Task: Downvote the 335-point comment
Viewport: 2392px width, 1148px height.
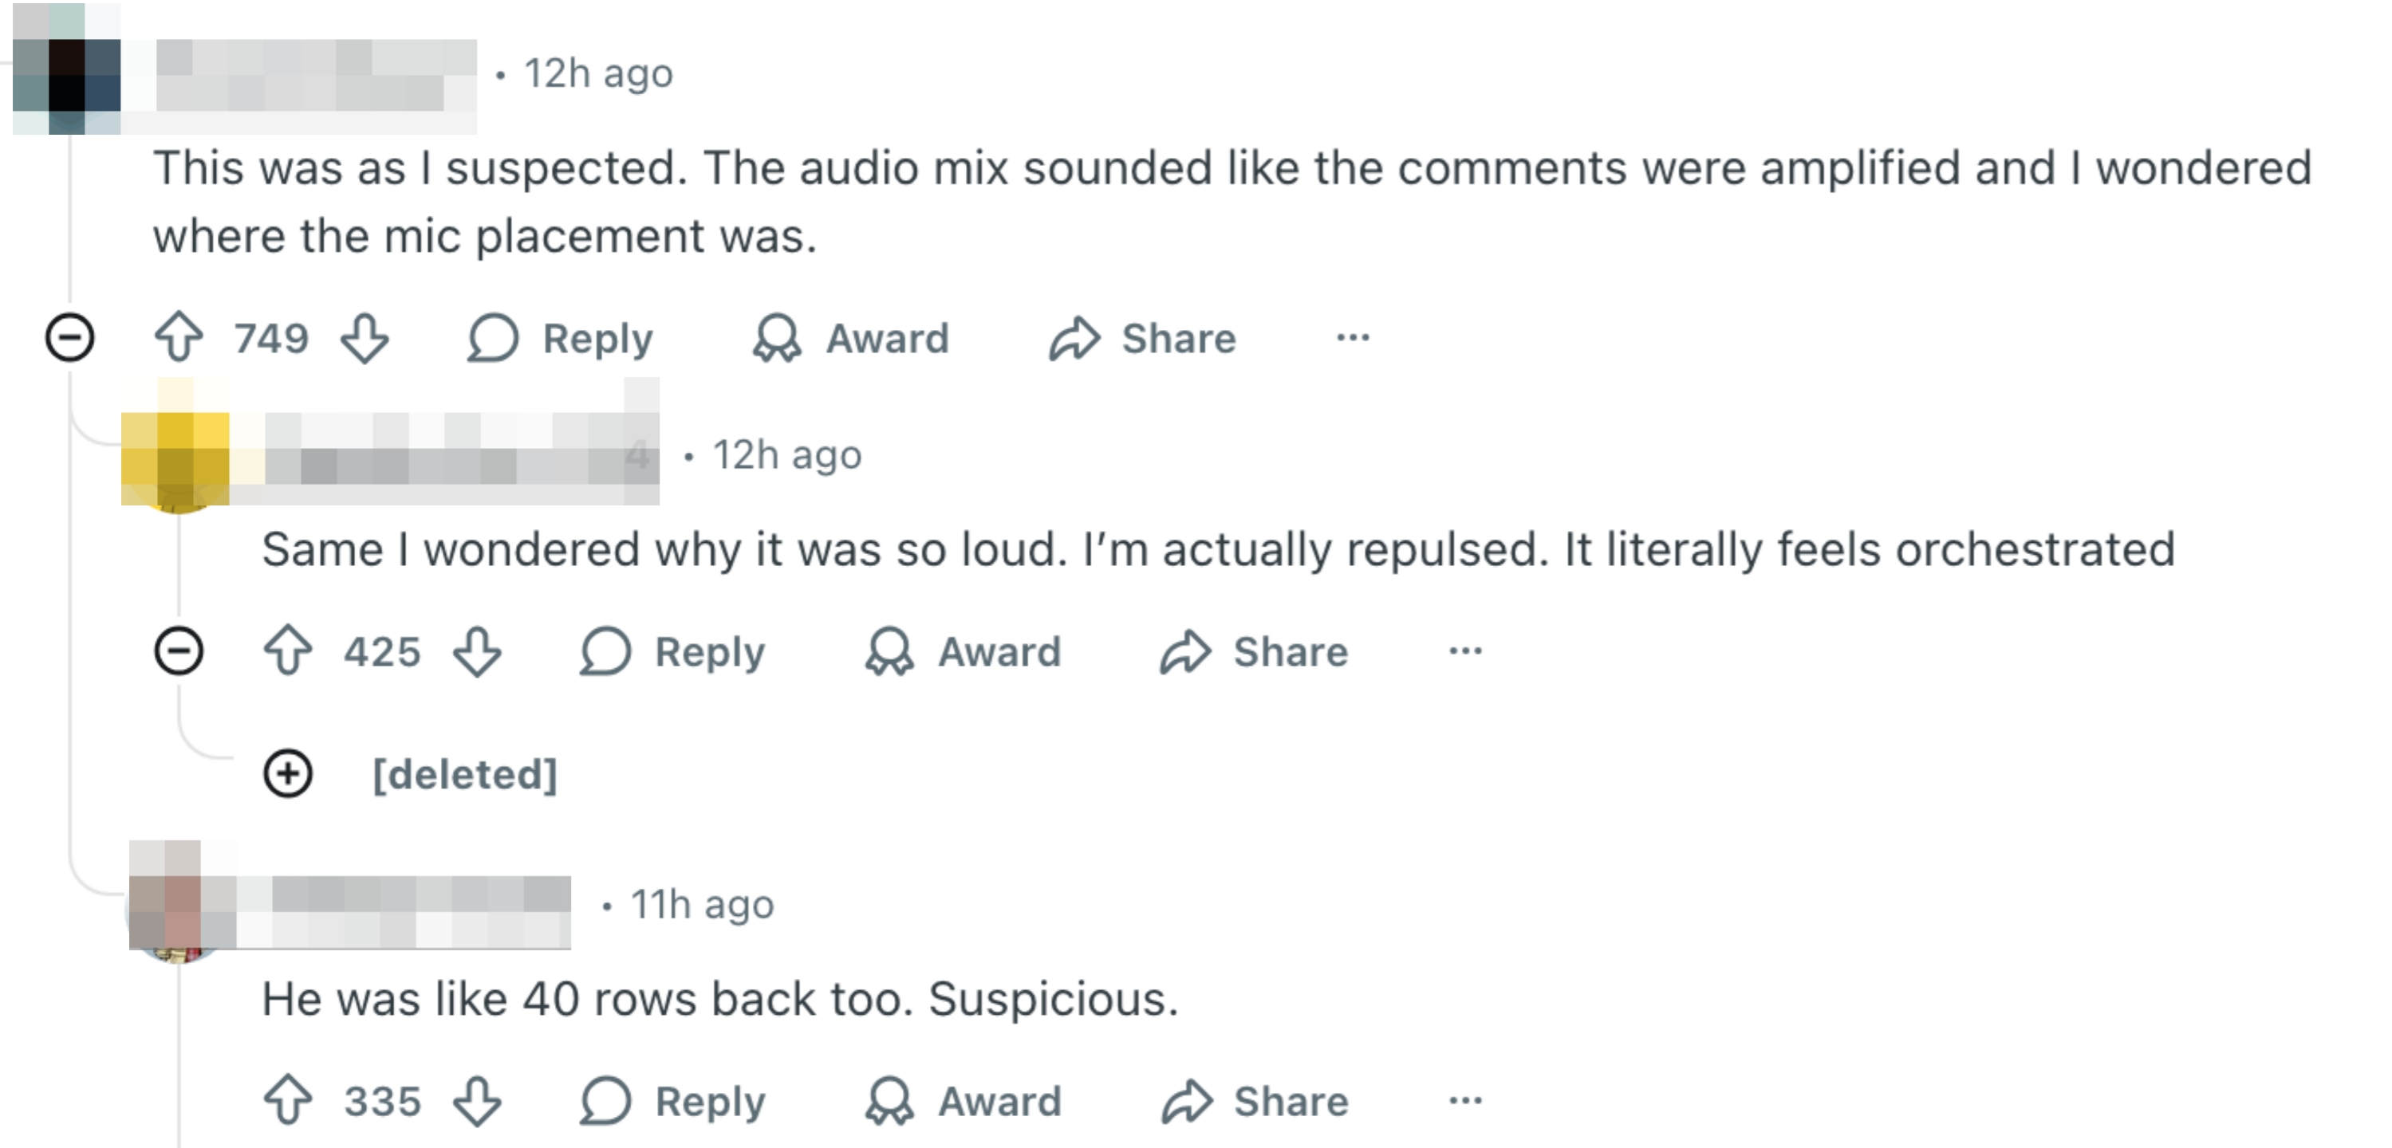Action: (x=477, y=1101)
